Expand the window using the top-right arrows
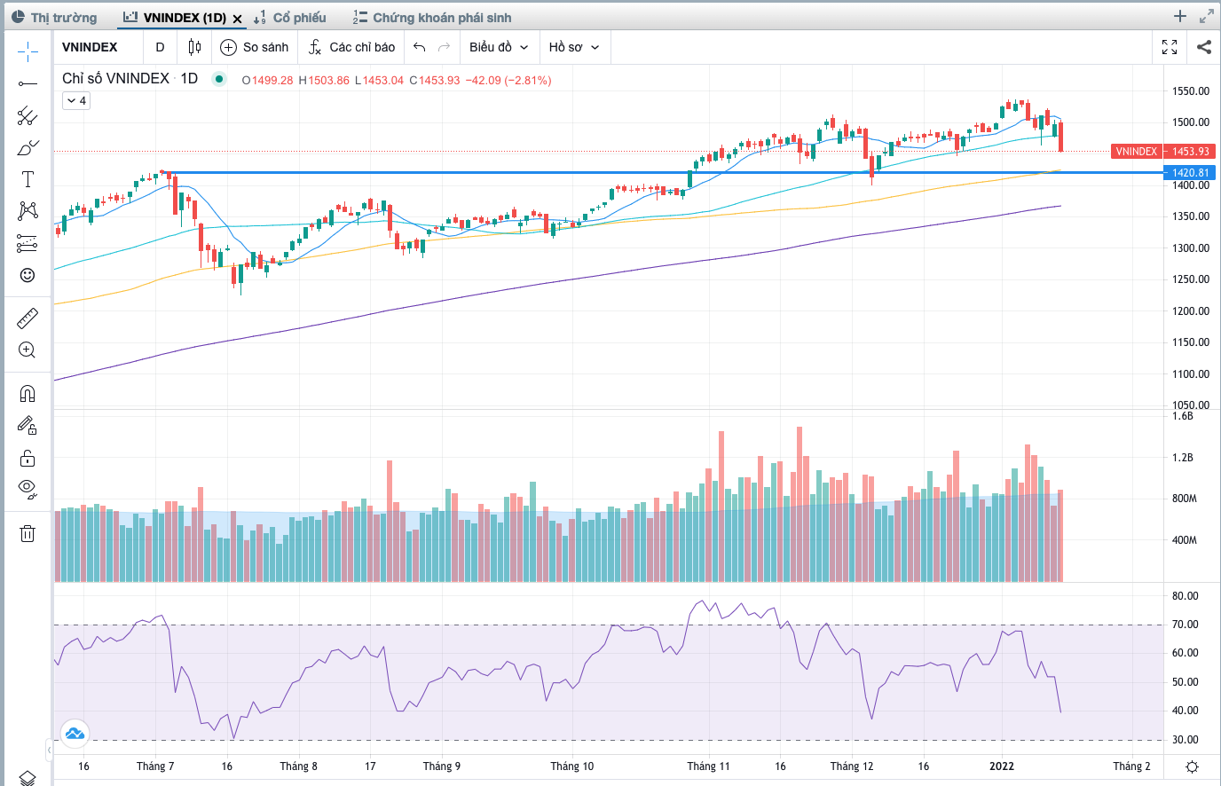This screenshot has height=786, width=1221. click(1207, 16)
